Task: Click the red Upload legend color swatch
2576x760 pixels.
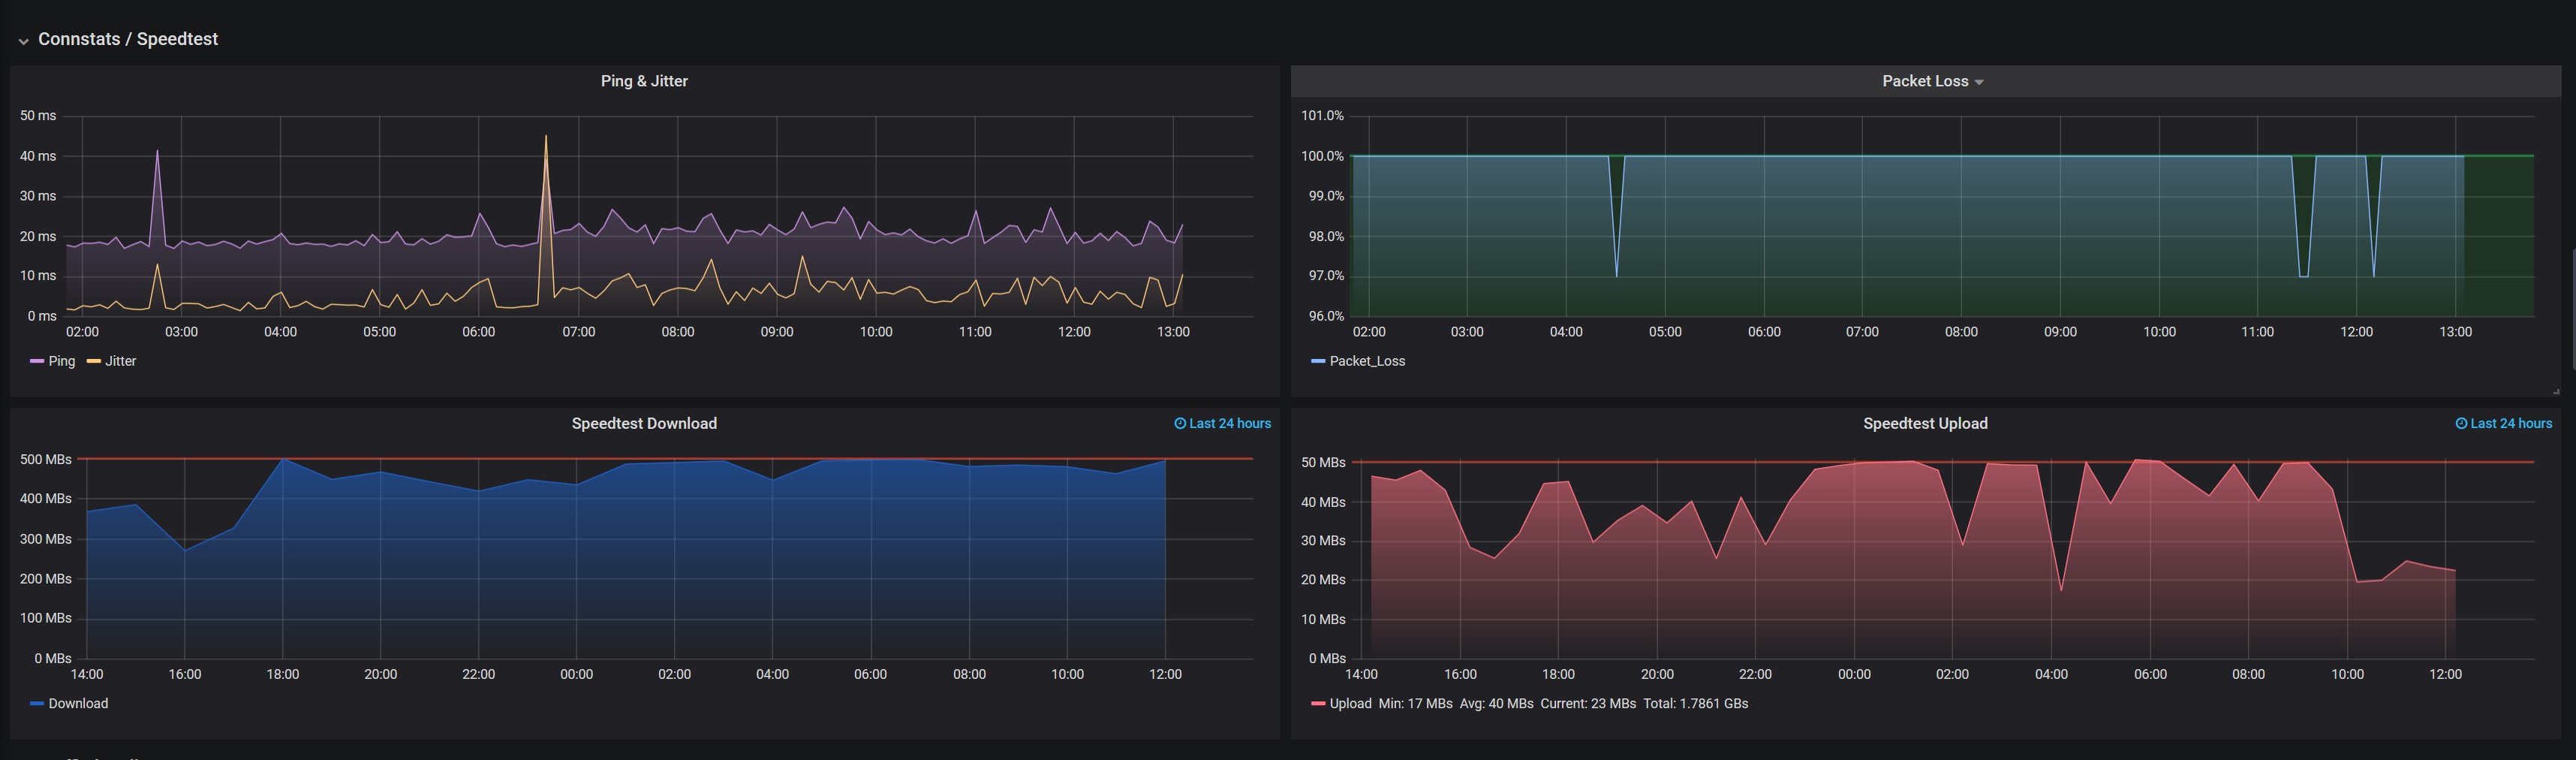Action: click(x=1318, y=703)
